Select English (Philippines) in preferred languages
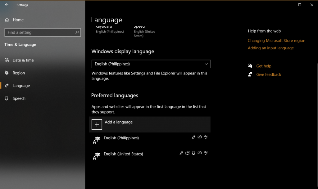318x189 pixels. [150, 140]
